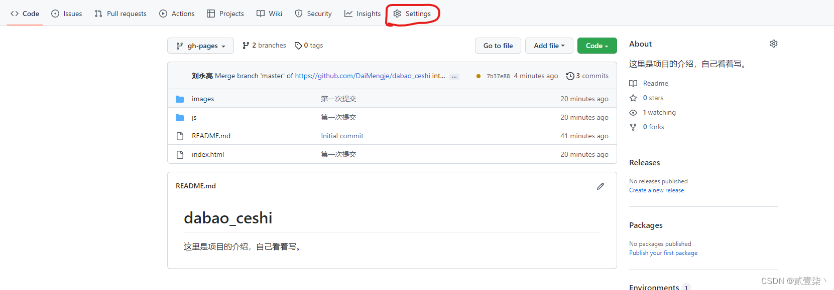Image resolution: width=834 pixels, height=290 pixels.
Task: Click the images folder icon
Action: (180, 99)
